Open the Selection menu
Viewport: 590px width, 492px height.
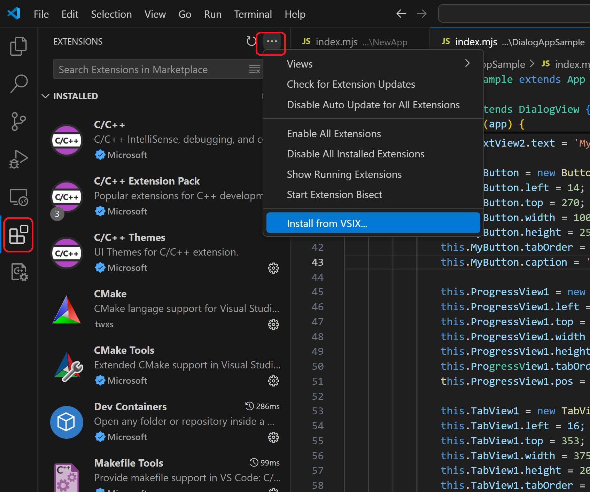[111, 14]
